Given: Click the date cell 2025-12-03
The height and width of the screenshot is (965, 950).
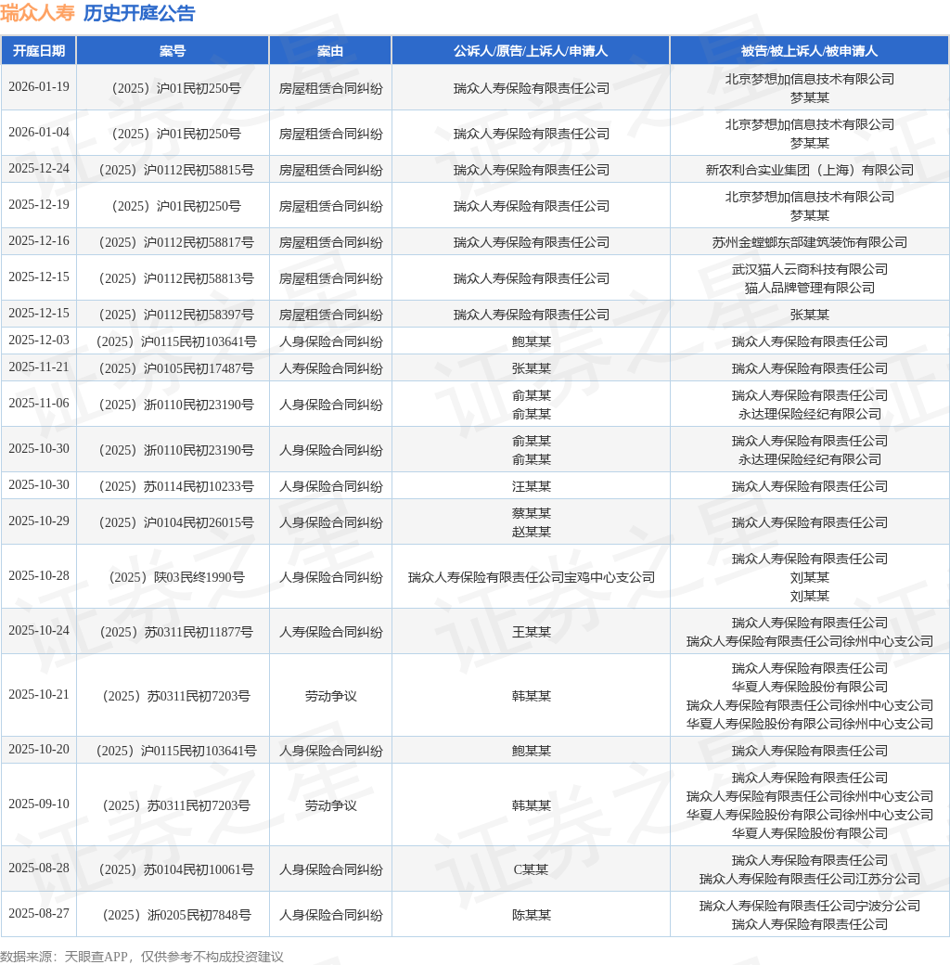Looking at the screenshot, I should click(39, 341).
